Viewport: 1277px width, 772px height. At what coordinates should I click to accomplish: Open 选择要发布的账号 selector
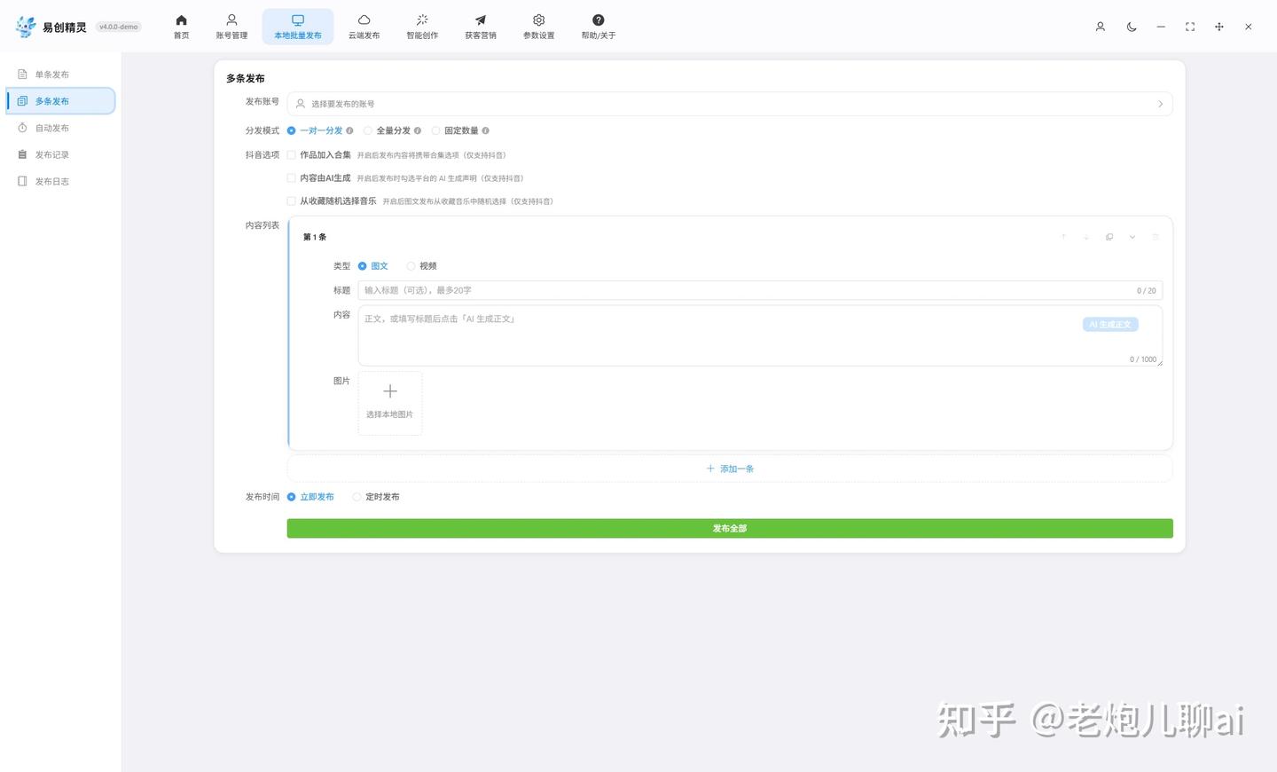pyautogui.click(x=730, y=104)
